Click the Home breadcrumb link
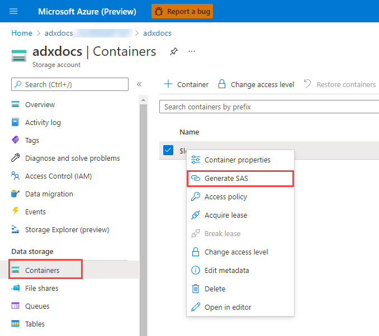Screen dimensions: 379x336 (22, 33)
